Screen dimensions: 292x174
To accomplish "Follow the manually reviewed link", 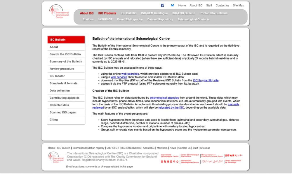I will [233, 104].
